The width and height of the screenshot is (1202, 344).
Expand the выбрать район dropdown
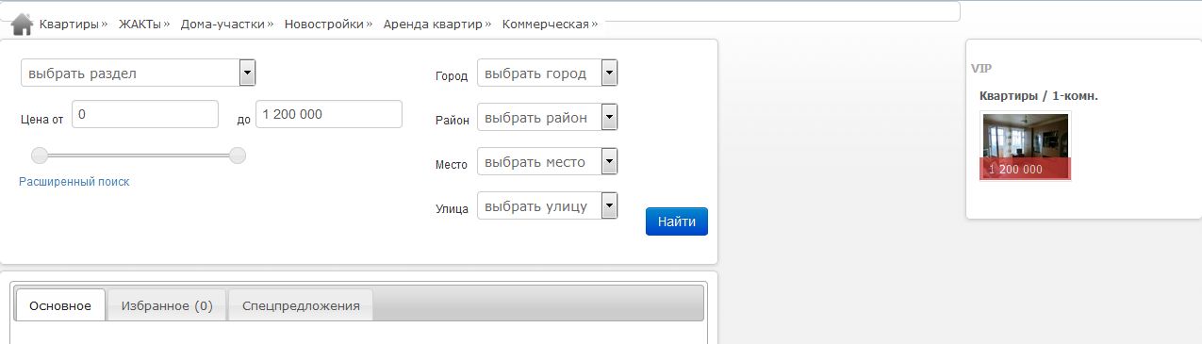(548, 117)
